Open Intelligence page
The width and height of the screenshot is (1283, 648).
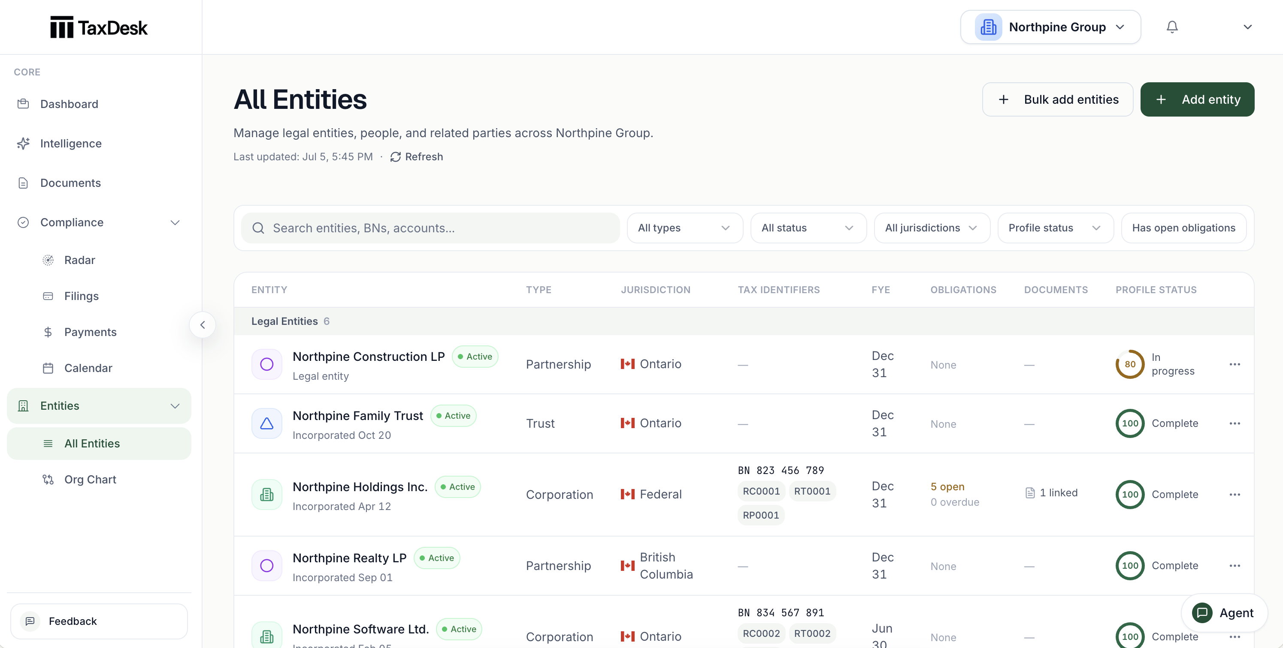(x=99, y=143)
